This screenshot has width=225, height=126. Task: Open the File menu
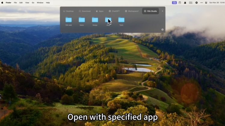15,2
